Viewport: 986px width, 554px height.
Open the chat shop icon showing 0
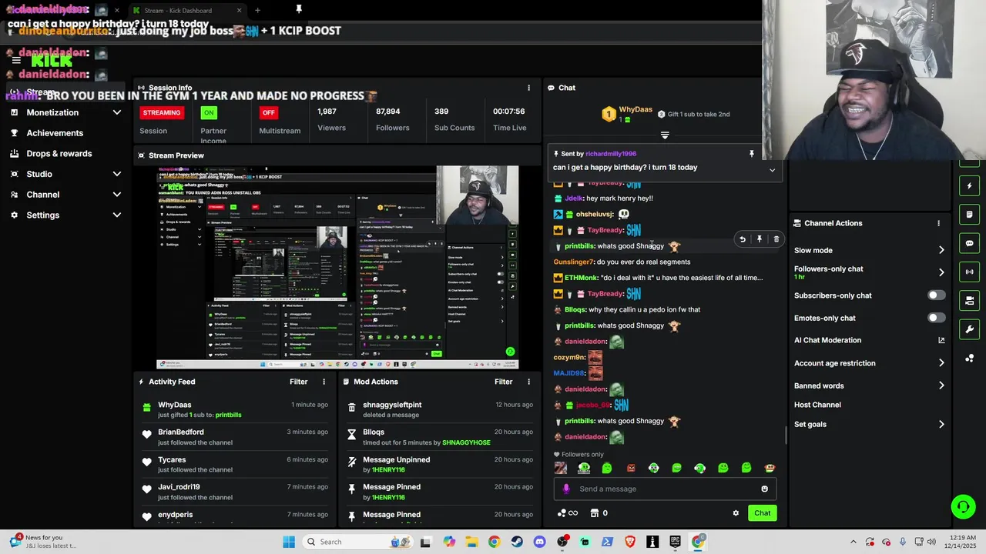pyautogui.click(x=599, y=513)
